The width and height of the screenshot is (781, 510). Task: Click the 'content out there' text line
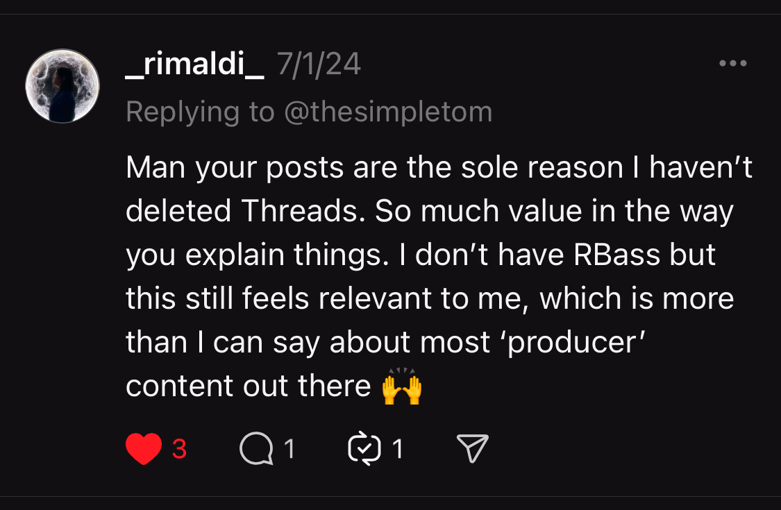[248, 386]
